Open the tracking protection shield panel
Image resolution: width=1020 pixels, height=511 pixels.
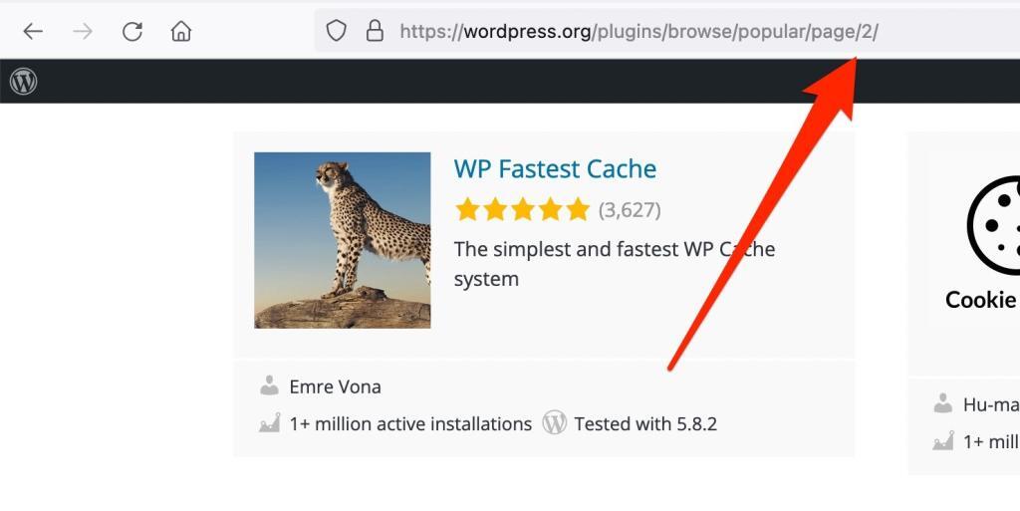point(337,31)
